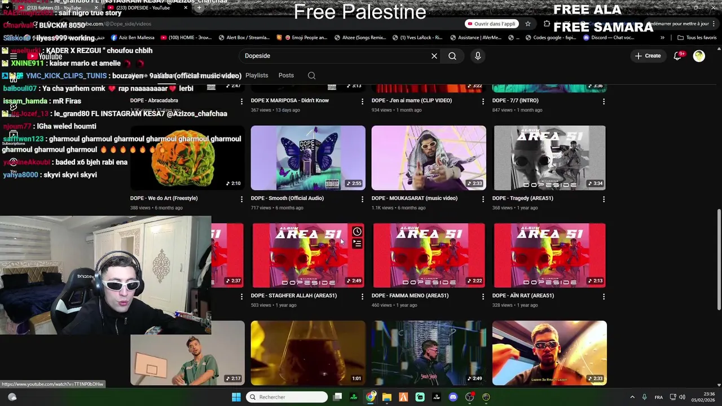Open the Alert Box / Streamla... bookmark

coord(244,38)
